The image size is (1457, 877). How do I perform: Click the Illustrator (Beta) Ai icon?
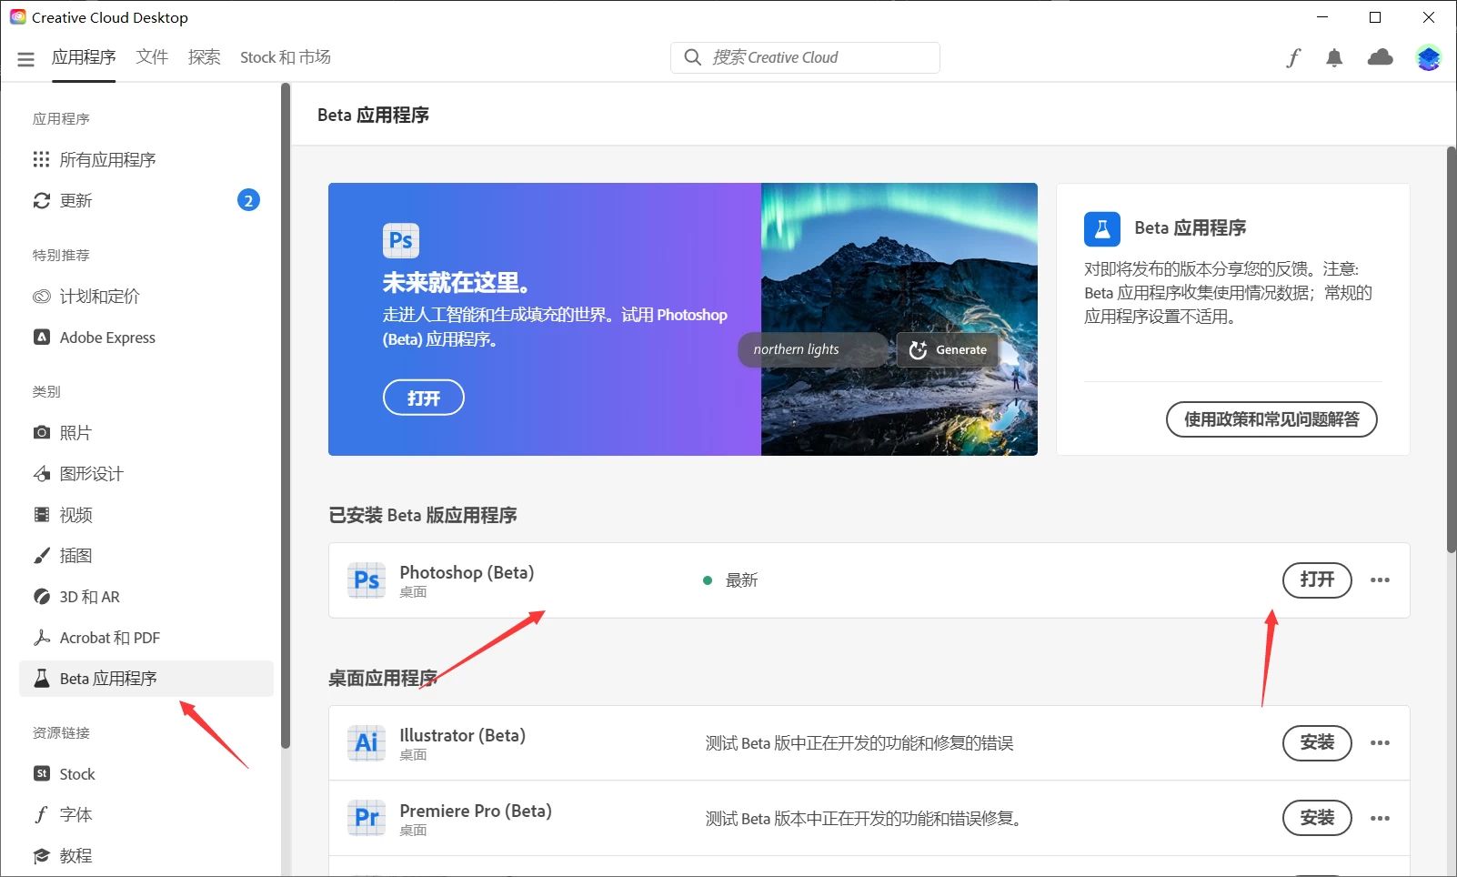click(367, 743)
